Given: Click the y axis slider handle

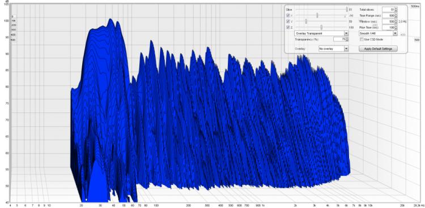Looking at the screenshot, I should coord(306,21).
